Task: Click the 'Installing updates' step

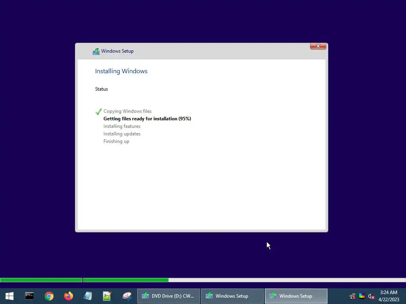Action: (x=122, y=134)
